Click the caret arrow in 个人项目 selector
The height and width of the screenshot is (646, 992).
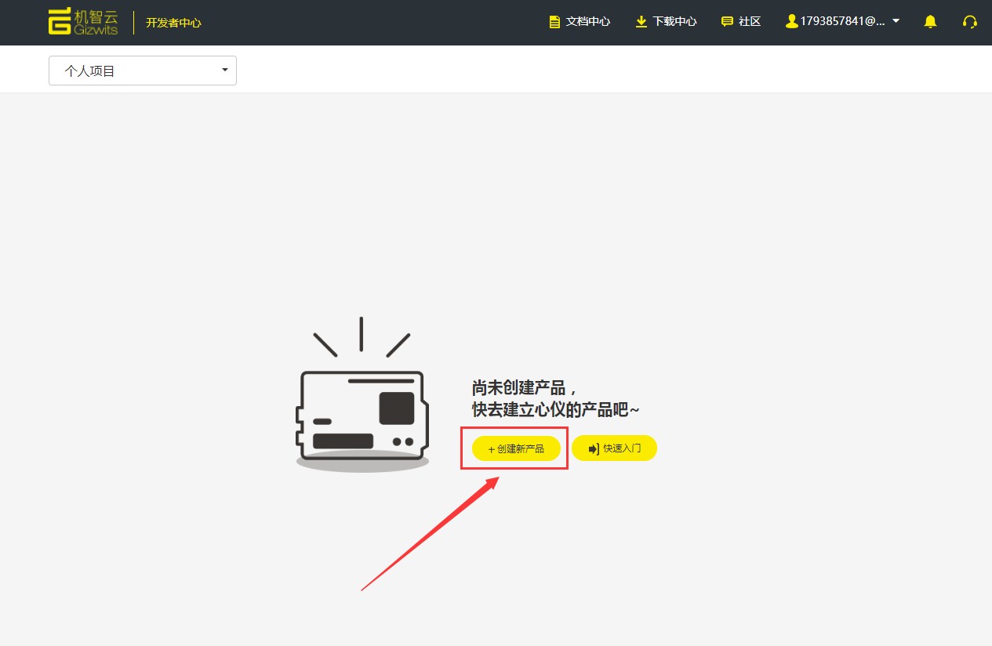(225, 71)
